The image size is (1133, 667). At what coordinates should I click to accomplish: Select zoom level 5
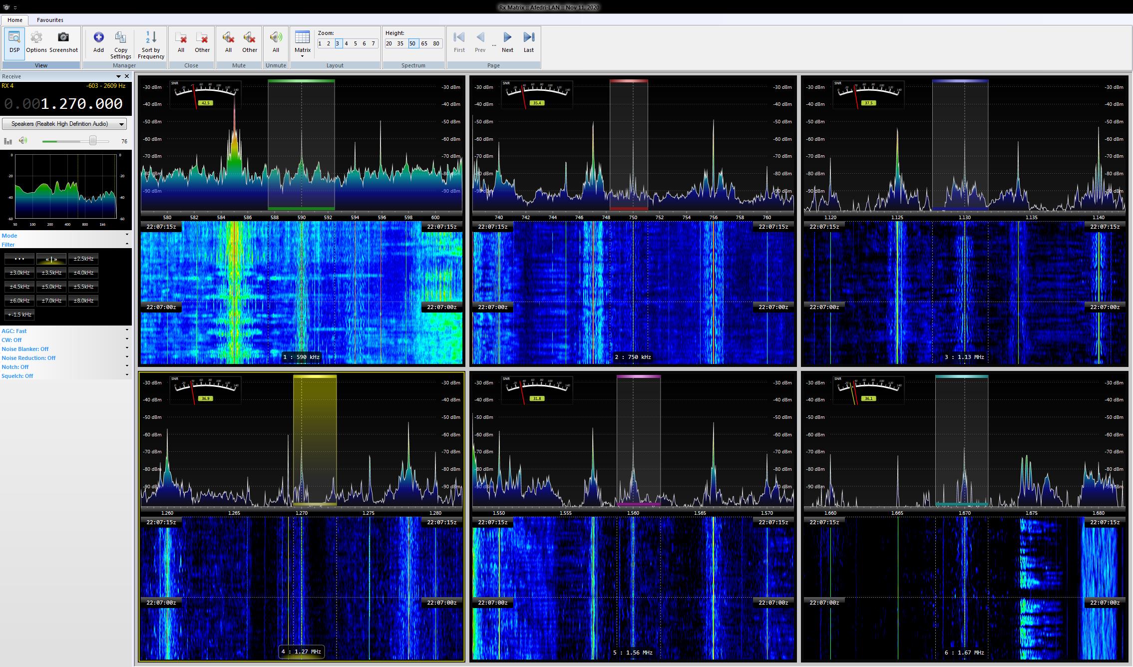pyautogui.click(x=356, y=43)
